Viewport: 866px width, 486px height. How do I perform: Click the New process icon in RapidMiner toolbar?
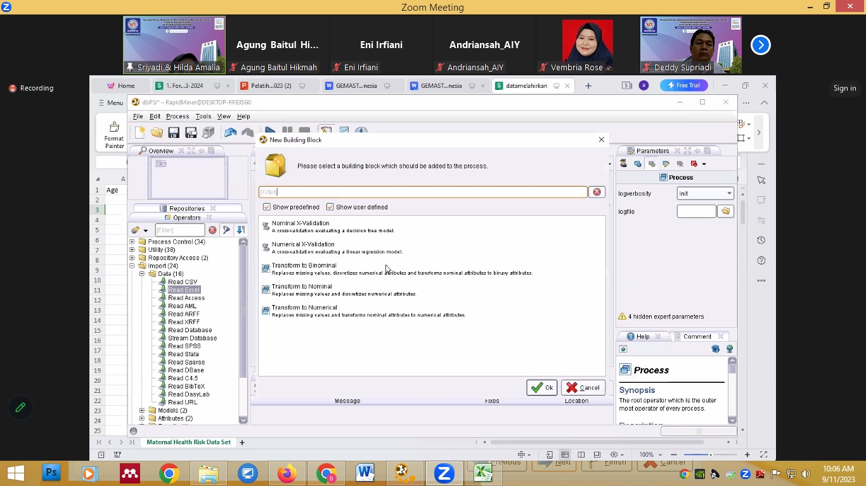tap(139, 132)
